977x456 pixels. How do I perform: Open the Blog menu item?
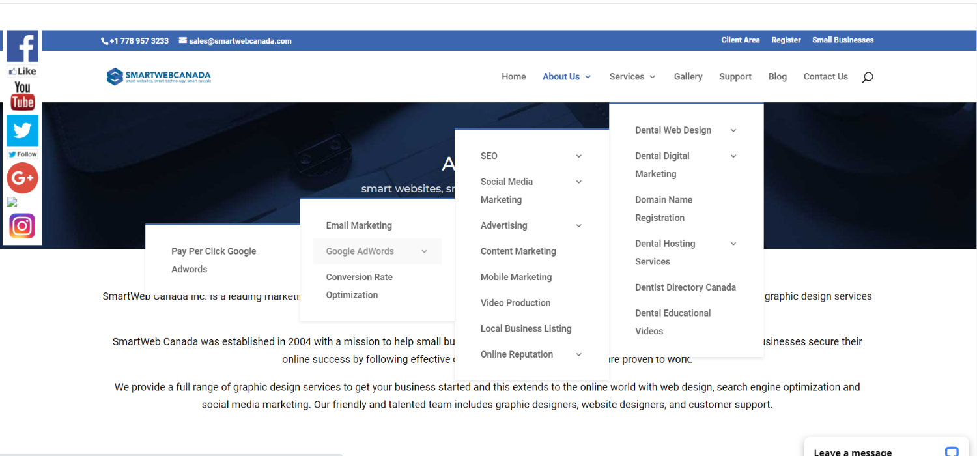(777, 77)
